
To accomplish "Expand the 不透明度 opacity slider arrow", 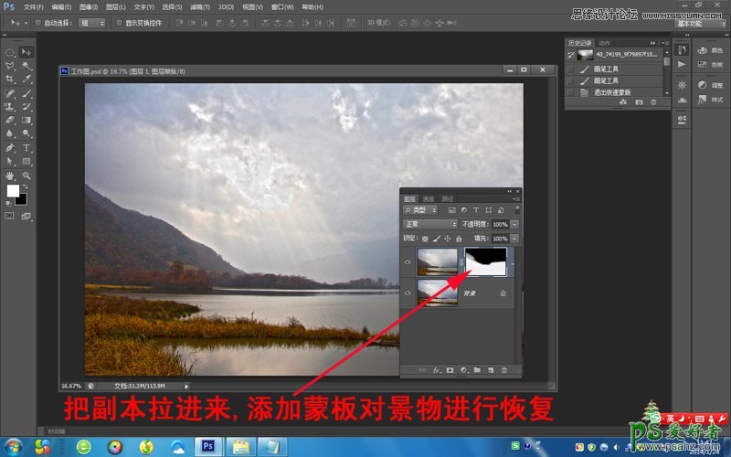I will pos(514,224).
